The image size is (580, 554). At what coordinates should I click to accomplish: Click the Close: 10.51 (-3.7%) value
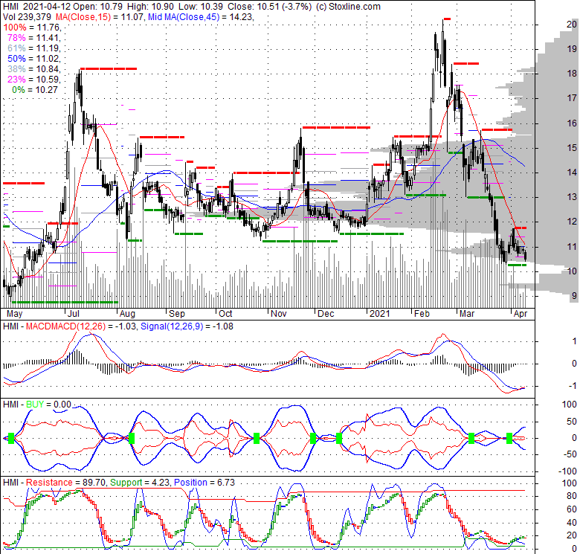269,7
